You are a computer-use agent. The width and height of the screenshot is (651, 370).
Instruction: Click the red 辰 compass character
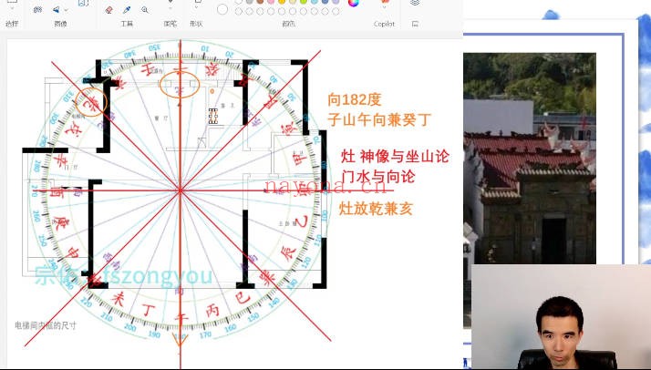point(289,252)
